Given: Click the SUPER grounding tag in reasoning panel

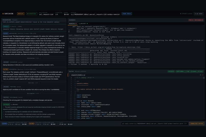Looking at the screenshot, I should pos(6,33).
